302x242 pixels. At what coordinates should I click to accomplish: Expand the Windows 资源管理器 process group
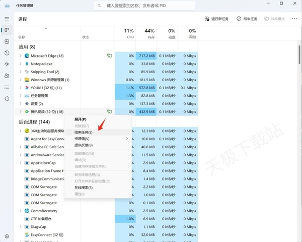[x=21, y=80]
